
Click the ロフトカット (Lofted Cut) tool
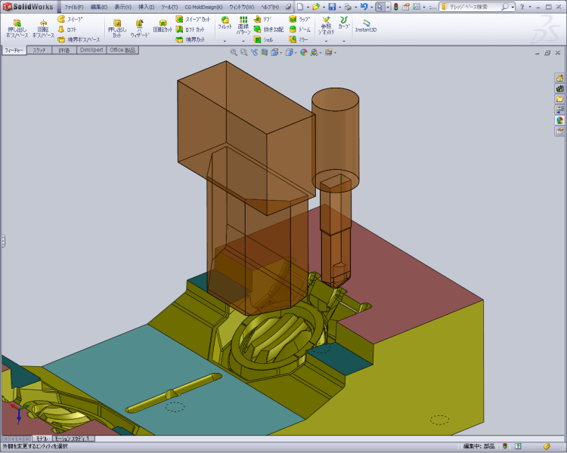click(190, 29)
